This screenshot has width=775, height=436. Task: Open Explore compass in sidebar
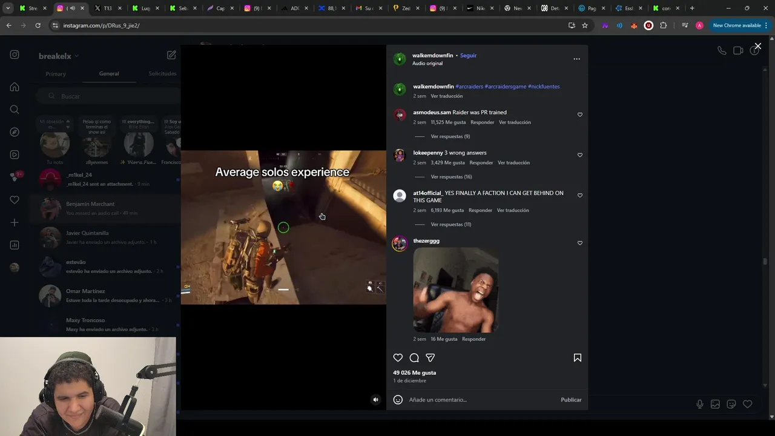tap(15, 132)
